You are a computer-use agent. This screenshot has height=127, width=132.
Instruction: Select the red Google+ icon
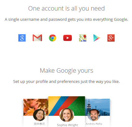coord(111,38)
